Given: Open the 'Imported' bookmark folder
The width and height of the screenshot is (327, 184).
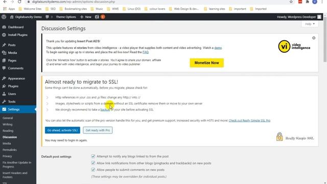Looking at the screenshot, I should pos(258,9).
